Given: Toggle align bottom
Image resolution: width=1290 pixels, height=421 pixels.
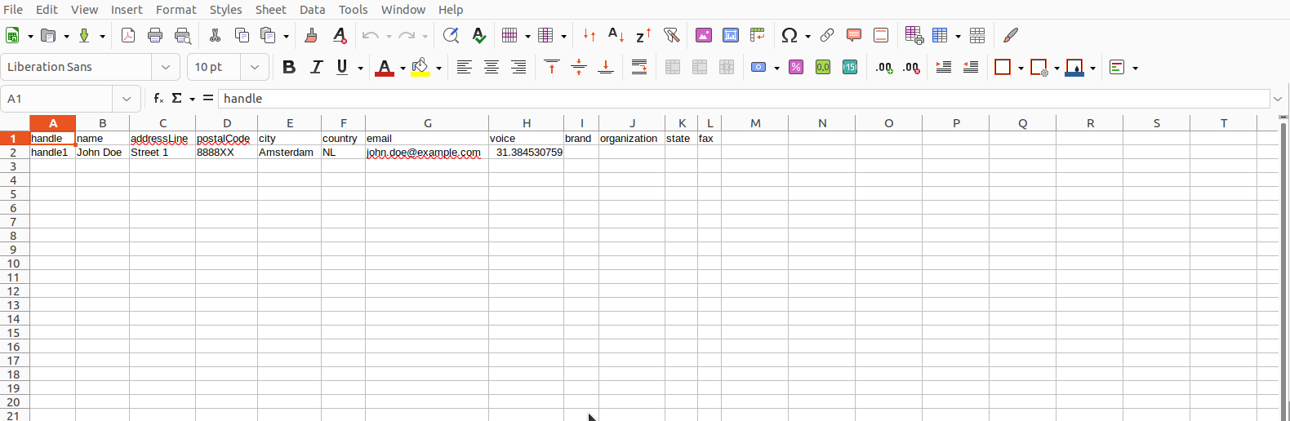Looking at the screenshot, I should click(x=606, y=67).
